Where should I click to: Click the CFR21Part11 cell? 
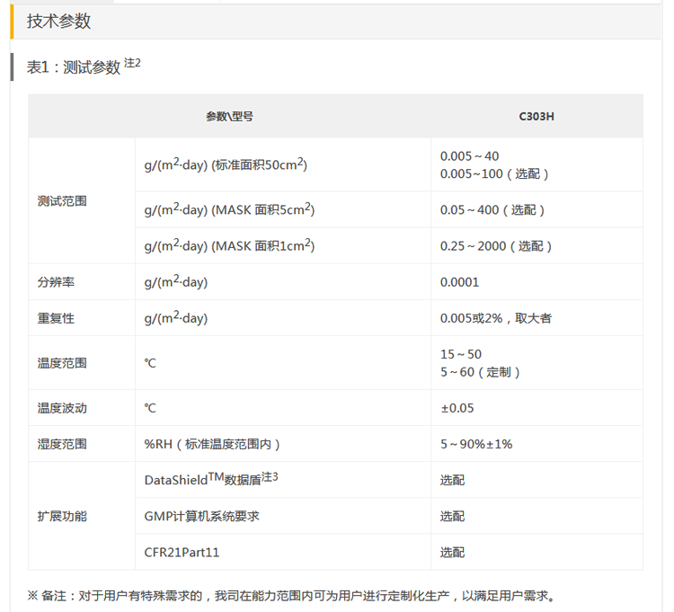tap(182, 552)
